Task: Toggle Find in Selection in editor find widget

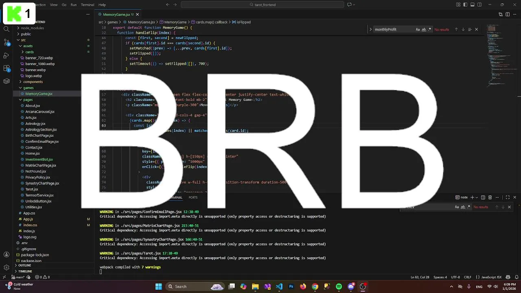Action: click(470, 29)
